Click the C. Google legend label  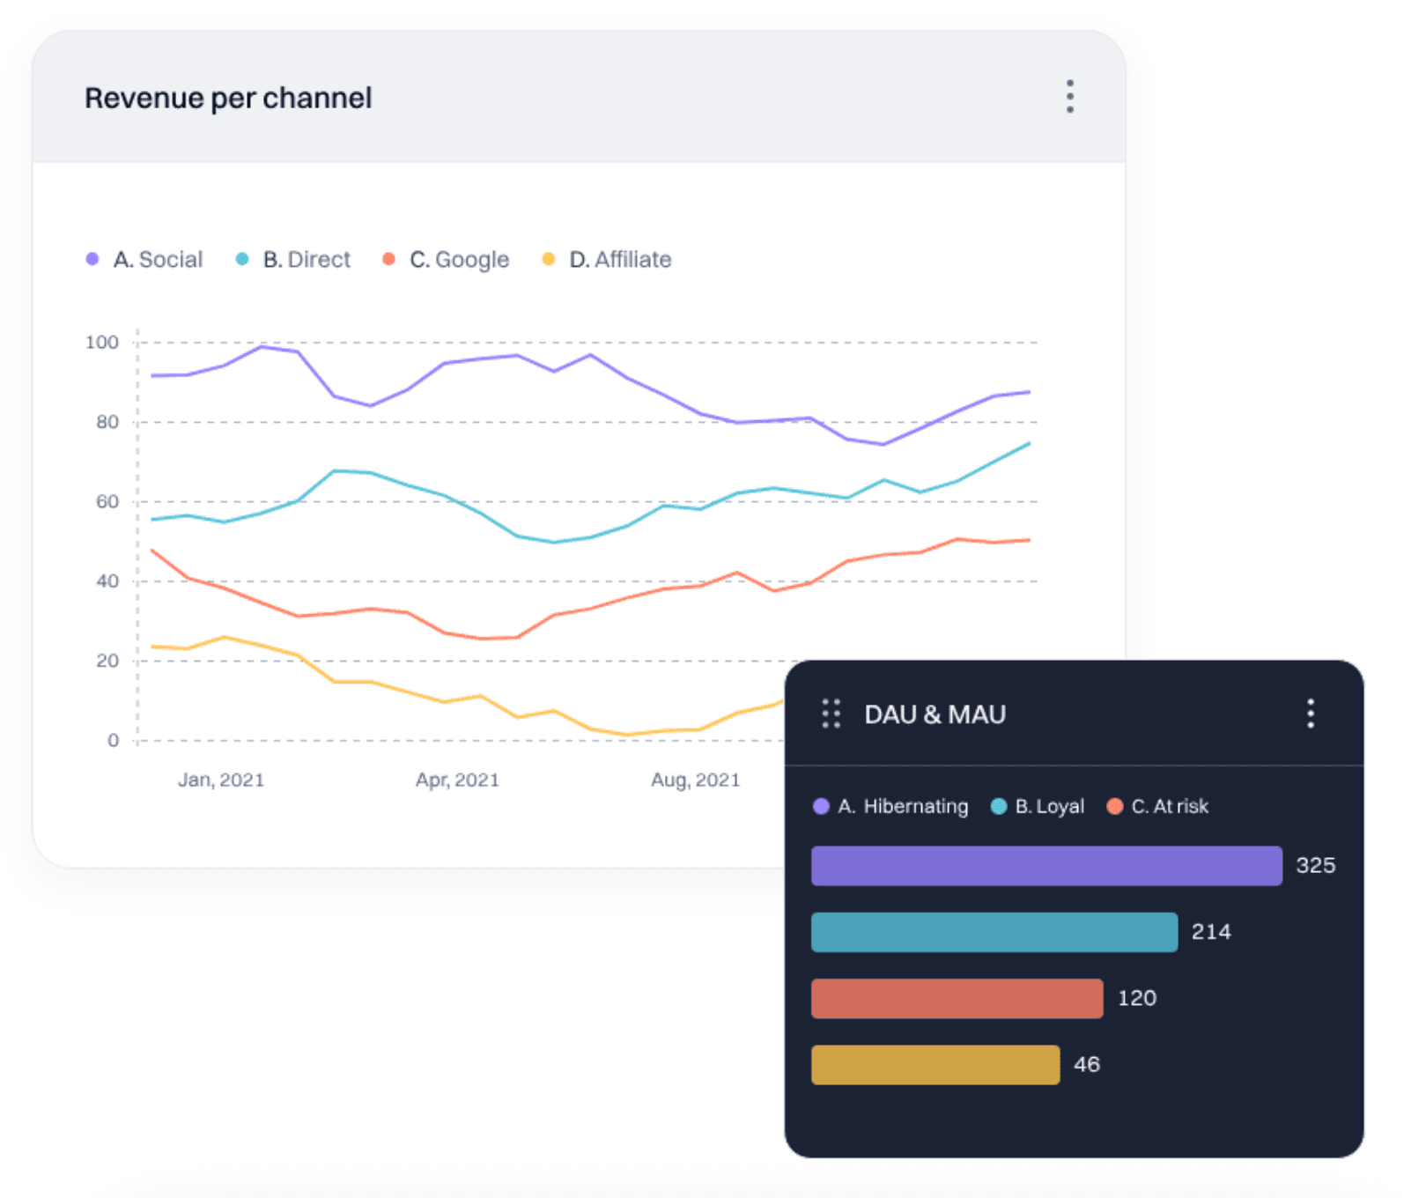tap(457, 258)
